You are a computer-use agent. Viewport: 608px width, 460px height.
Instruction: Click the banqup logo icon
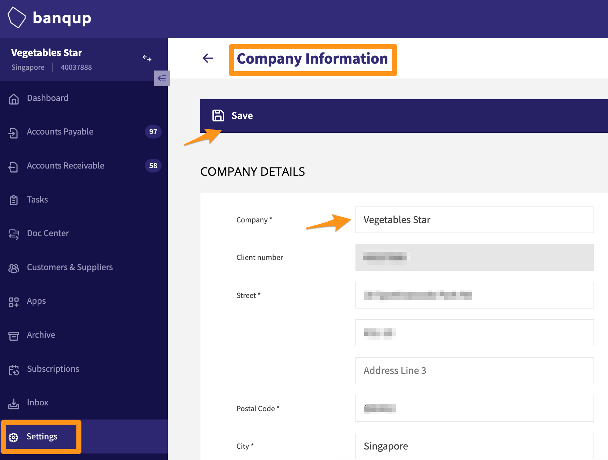pos(17,17)
